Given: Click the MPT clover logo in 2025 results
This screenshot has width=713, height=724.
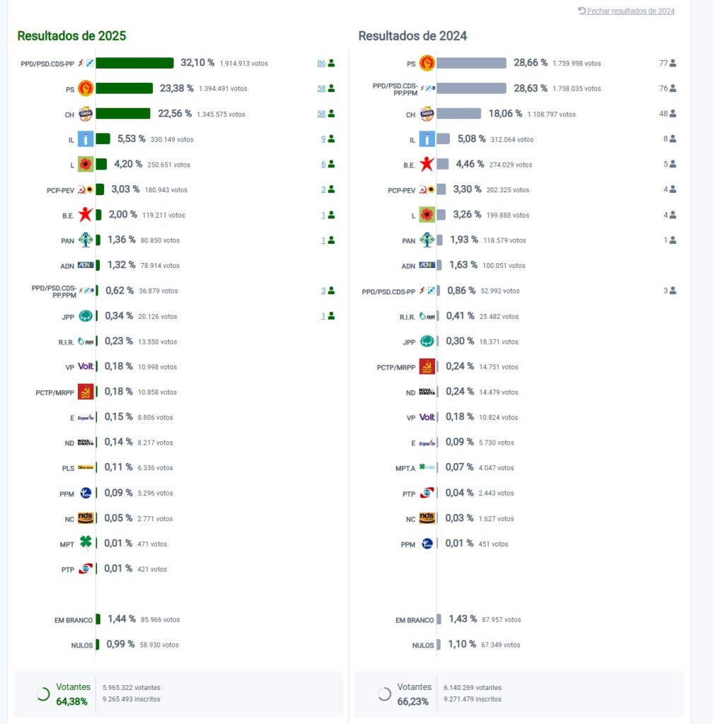Looking at the screenshot, I should tap(86, 543).
